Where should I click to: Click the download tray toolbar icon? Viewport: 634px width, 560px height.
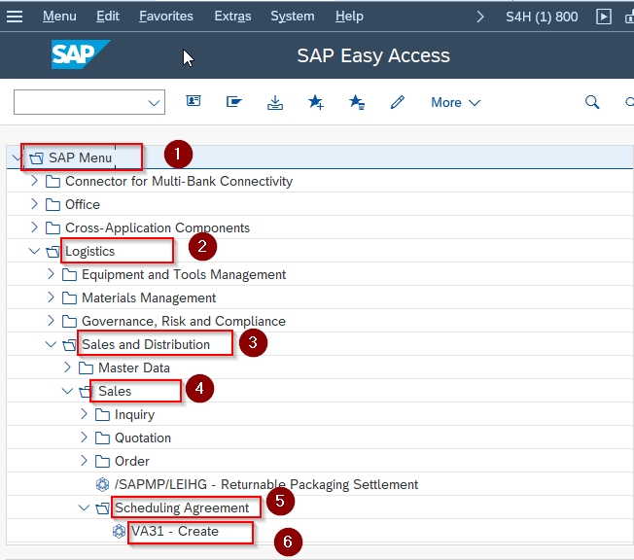click(275, 102)
